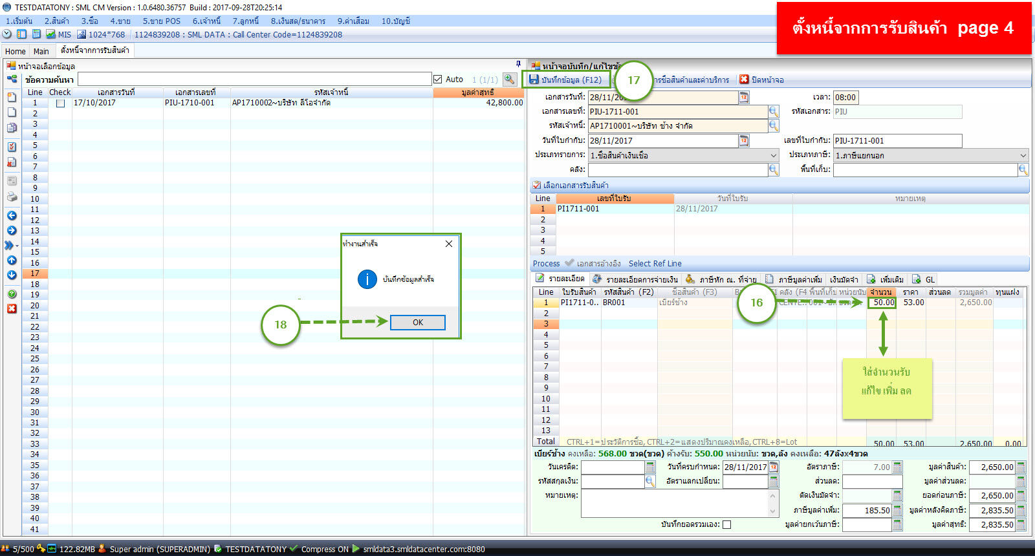Open menu 10.บัญชี
1035x556 pixels.
point(396,21)
